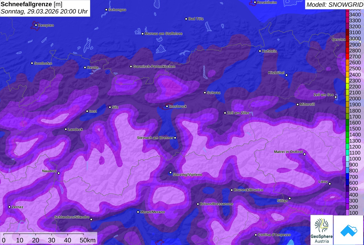Click the Kempten city marker dot
The image size is (364, 245).
pyautogui.click(x=36, y=25)
